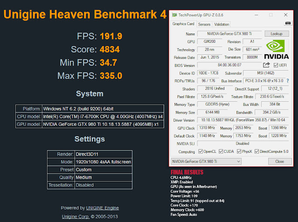Click the Bus Interface question mark
The width and height of the screenshot is (298, 222).
tap(288, 81)
